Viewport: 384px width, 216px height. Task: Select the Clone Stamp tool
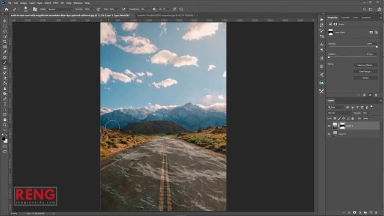coord(5,68)
